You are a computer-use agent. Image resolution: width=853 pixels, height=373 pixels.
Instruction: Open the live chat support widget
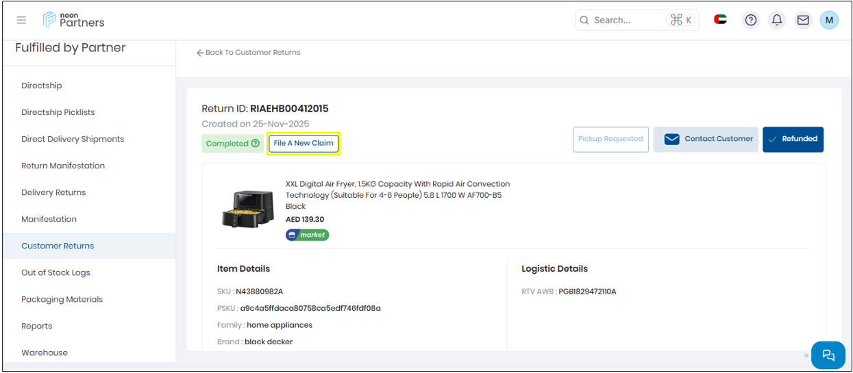tap(828, 355)
